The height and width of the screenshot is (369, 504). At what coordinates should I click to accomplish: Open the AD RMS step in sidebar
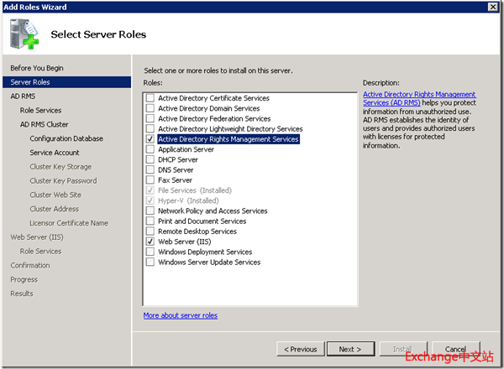(x=23, y=96)
